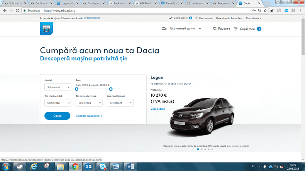The width and height of the screenshot is (305, 171).
Task: Click the FR language indicator
Action: (x=254, y=166)
